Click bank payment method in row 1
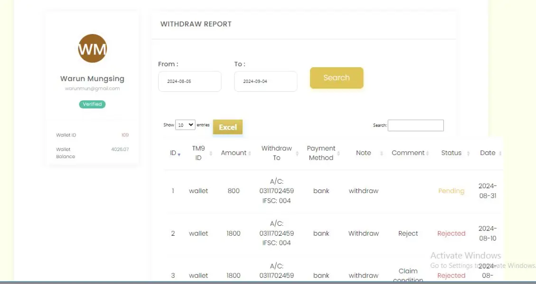Viewport: 536px width, 284px height. click(x=321, y=191)
